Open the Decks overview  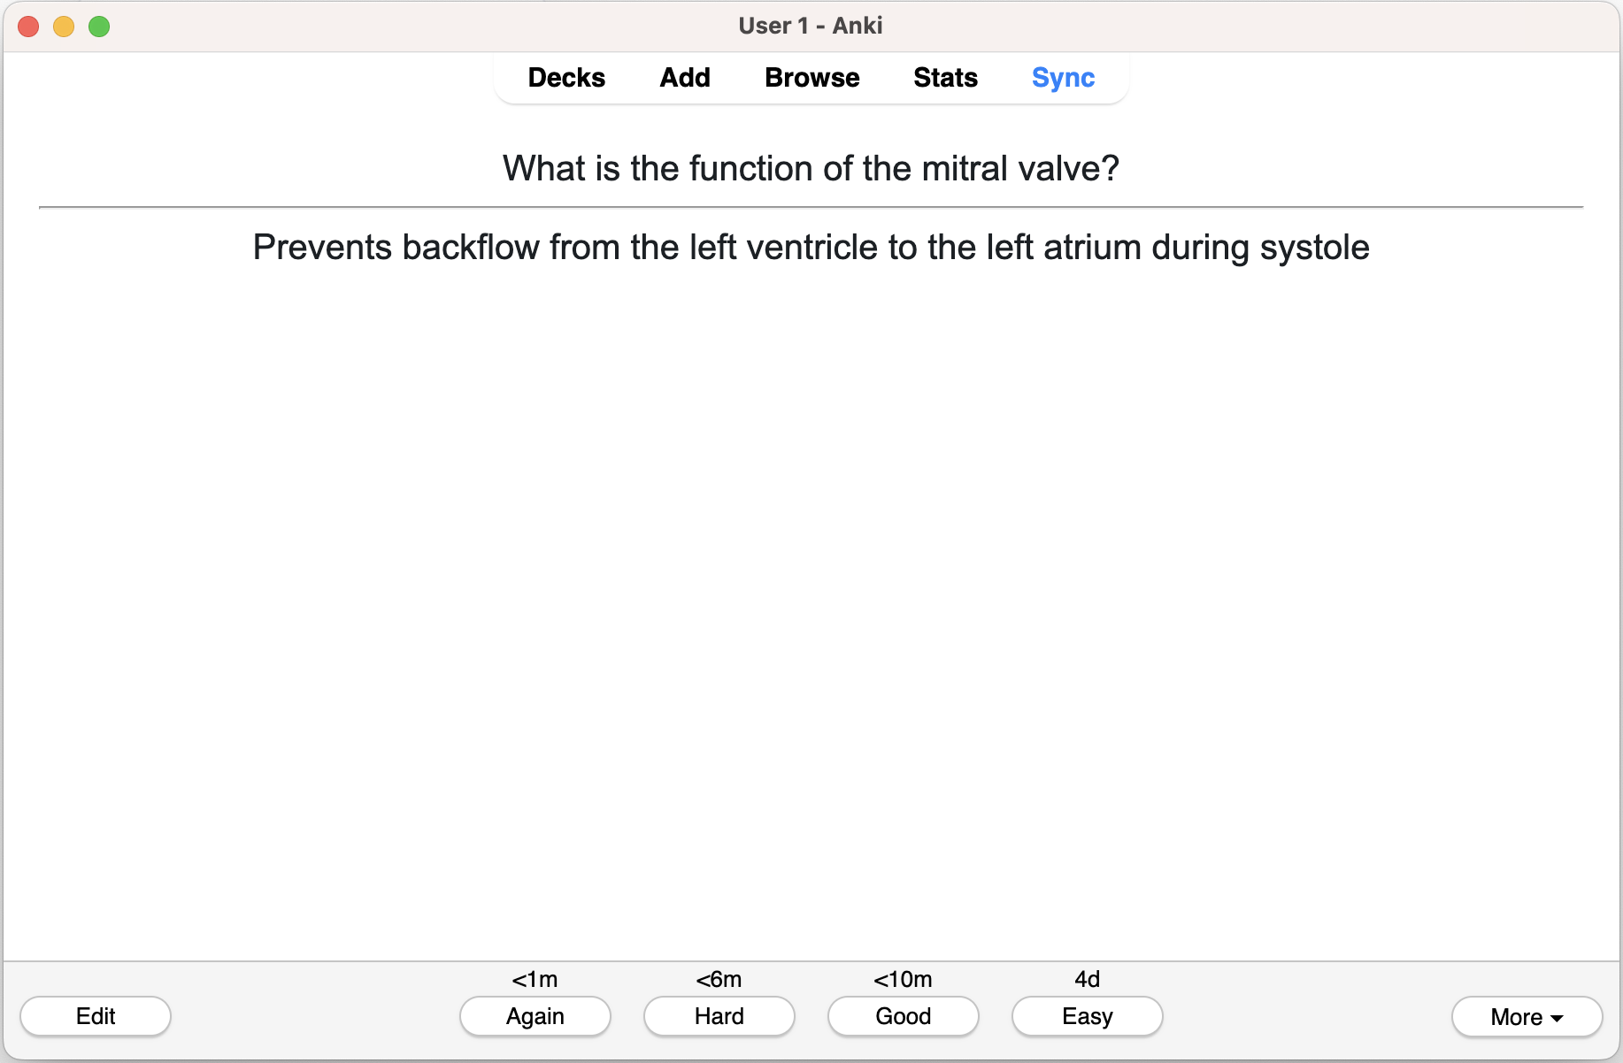click(566, 78)
